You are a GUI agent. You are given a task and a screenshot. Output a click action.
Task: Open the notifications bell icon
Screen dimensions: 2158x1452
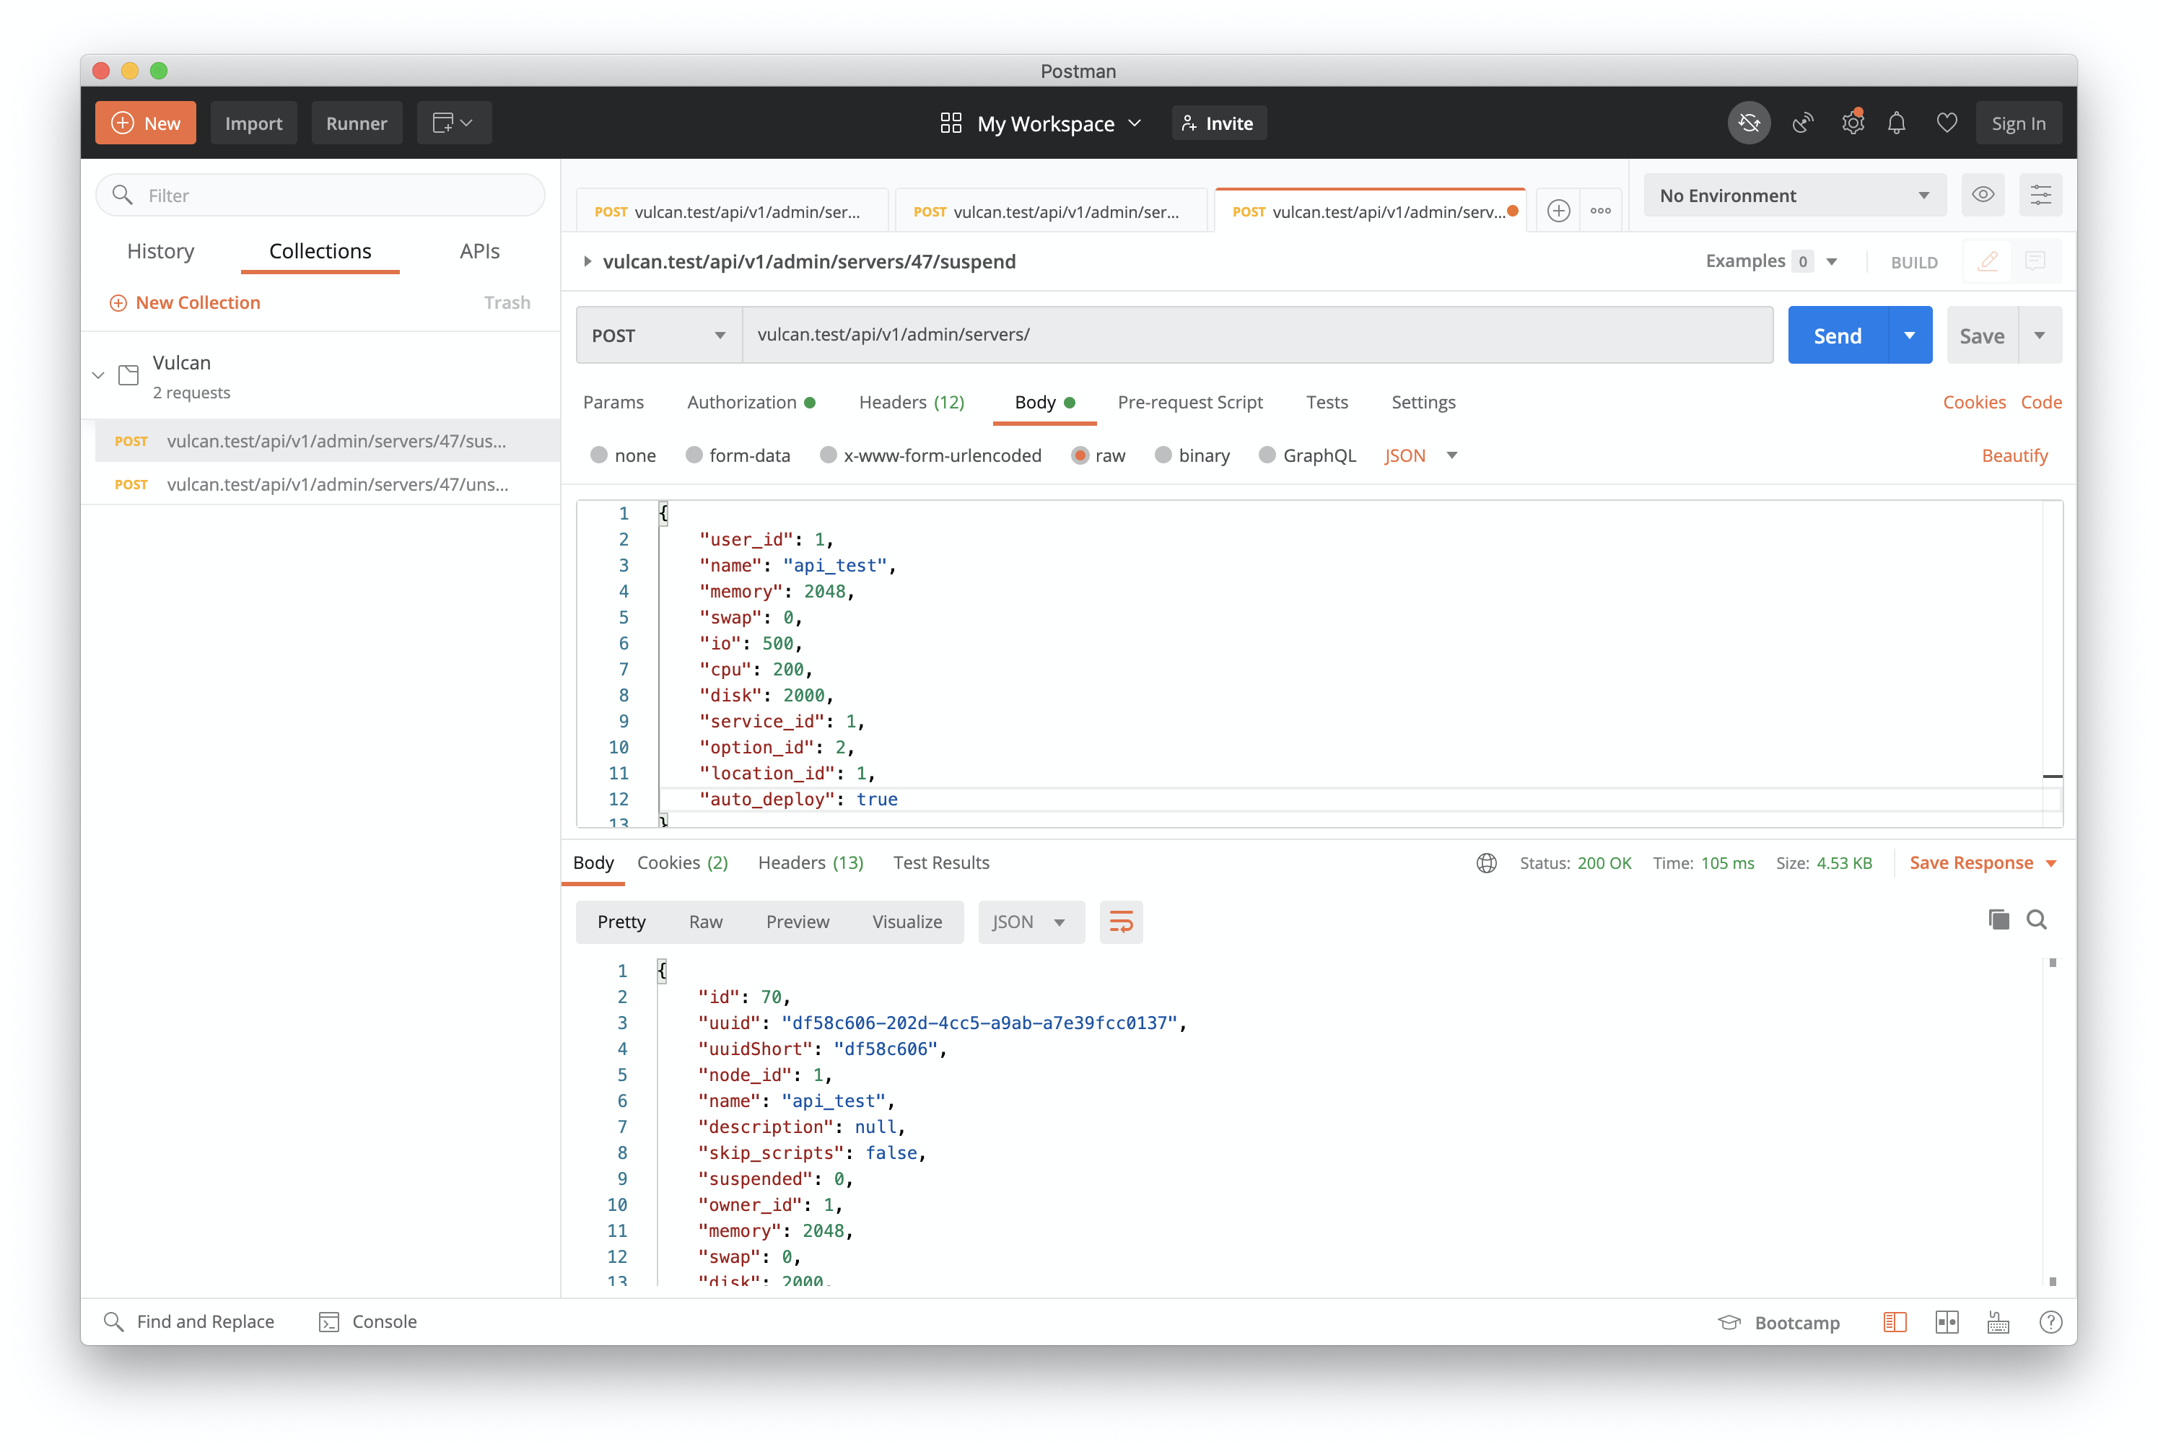pyautogui.click(x=1896, y=123)
